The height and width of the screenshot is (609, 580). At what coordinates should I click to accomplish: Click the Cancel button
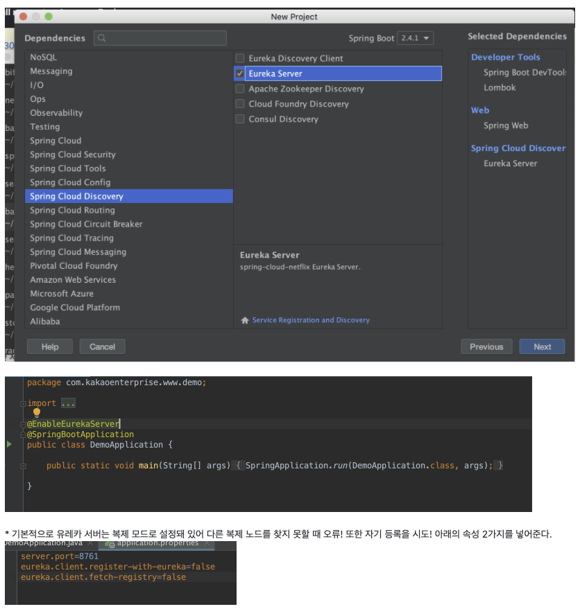102,346
